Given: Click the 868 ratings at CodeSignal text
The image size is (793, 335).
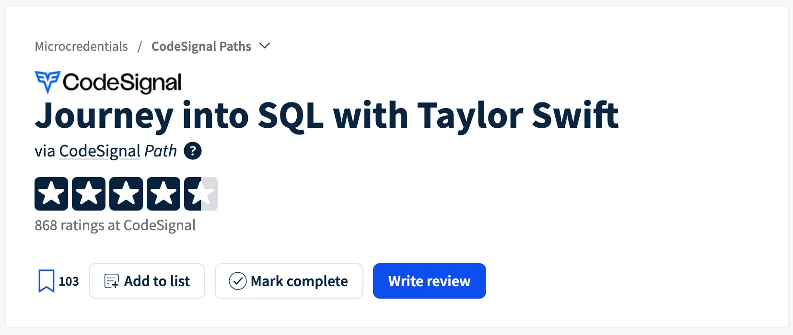Looking at the screenshot, I should tap(115, 225).
